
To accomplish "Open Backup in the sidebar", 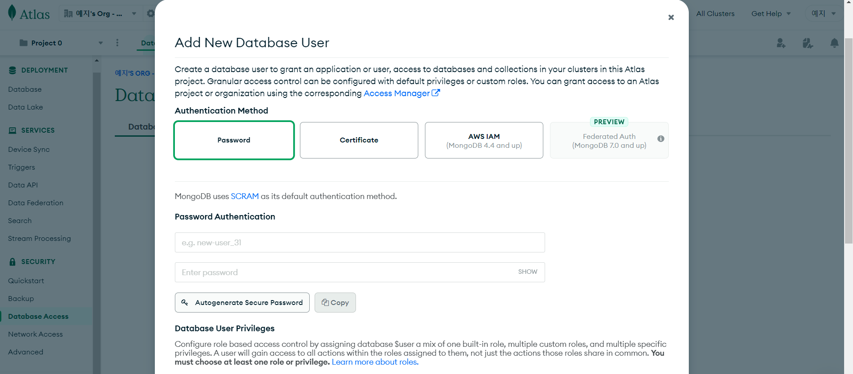I will (21, 299).
